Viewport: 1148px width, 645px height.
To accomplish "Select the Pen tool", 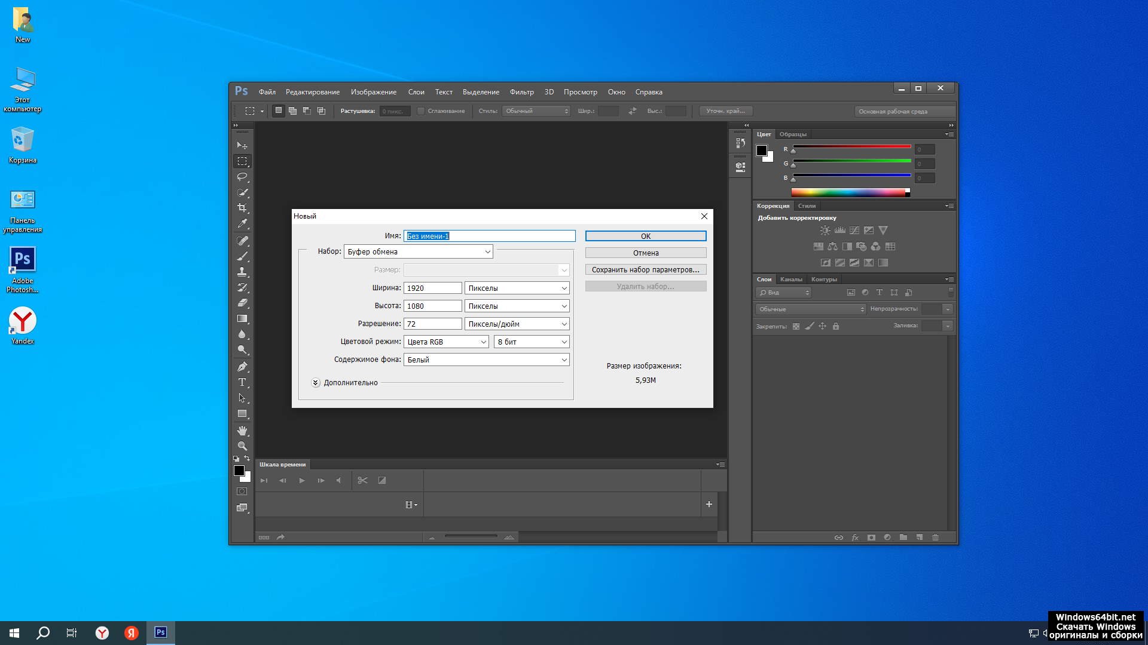I will (x=242, y=367).
